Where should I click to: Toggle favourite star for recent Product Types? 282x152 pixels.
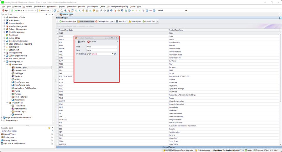point(52,134)
